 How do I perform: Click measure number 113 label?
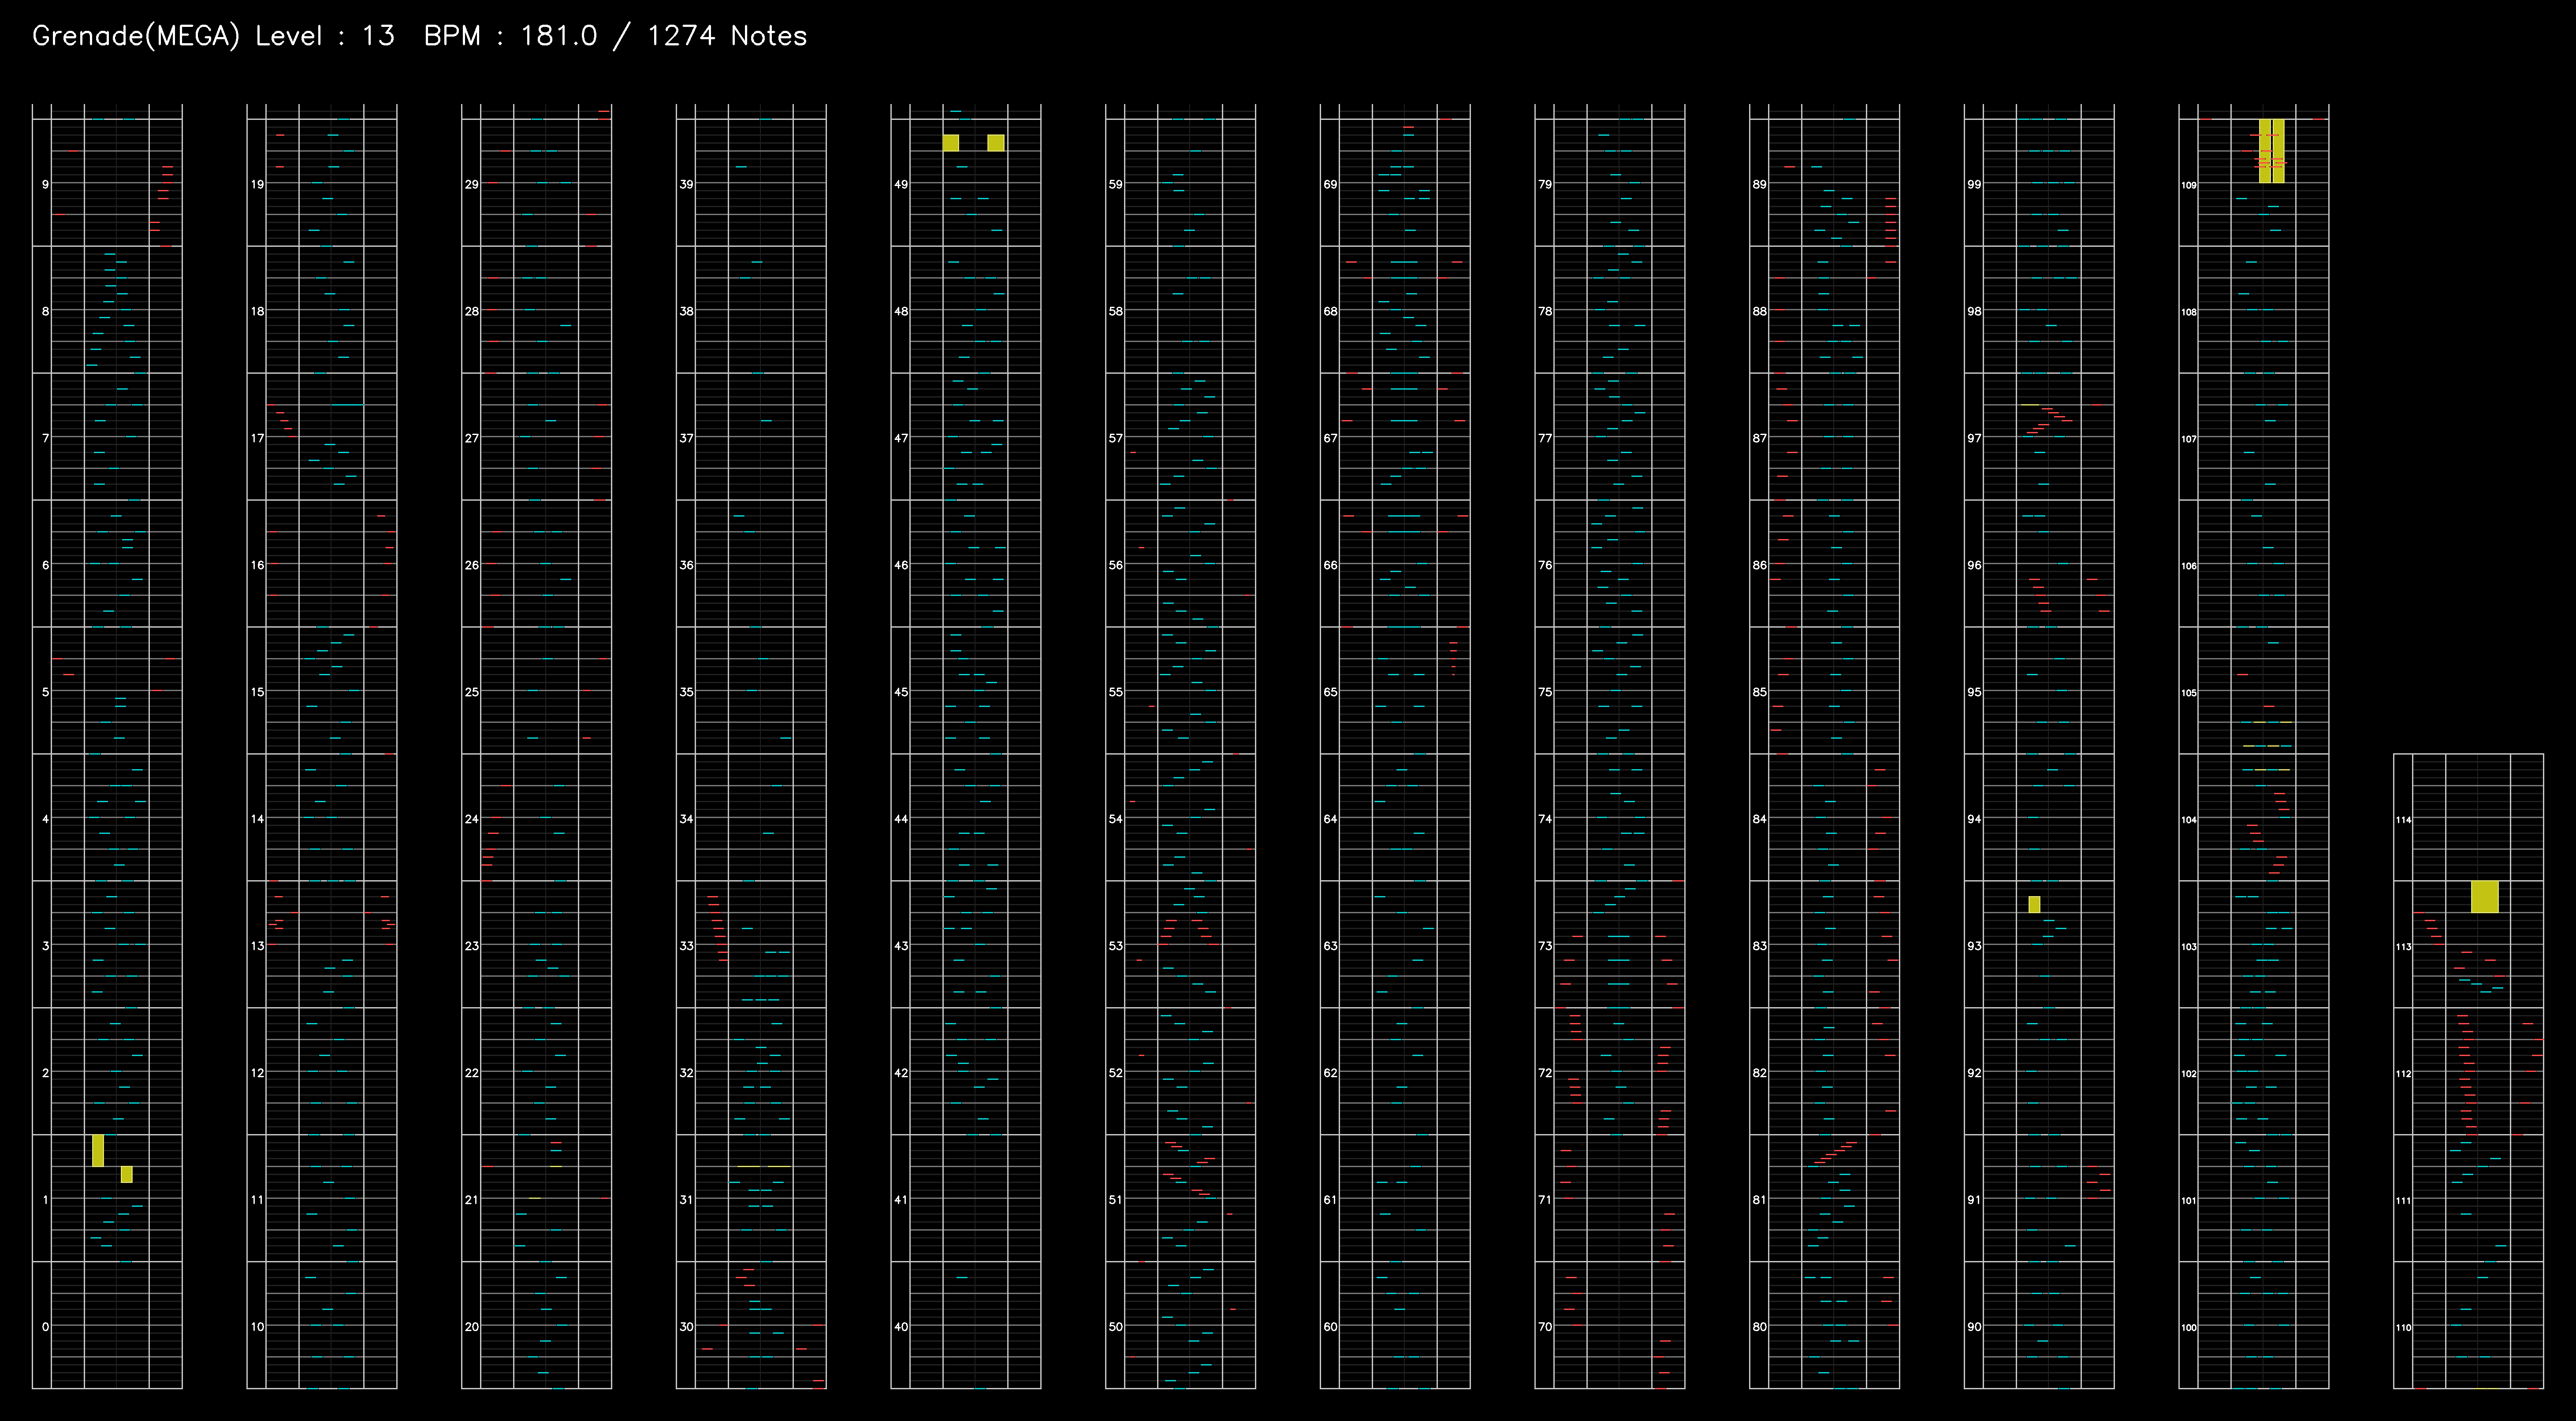[2404, 947]
